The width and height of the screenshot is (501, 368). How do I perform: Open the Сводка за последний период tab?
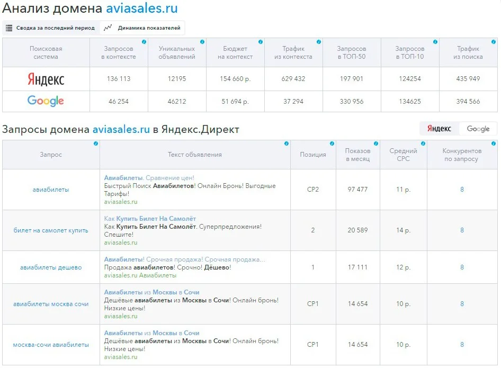51,28
